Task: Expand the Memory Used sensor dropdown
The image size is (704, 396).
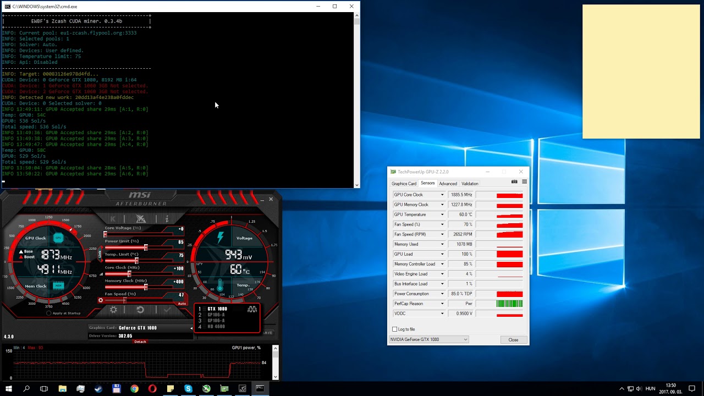Action: (442, 244)
